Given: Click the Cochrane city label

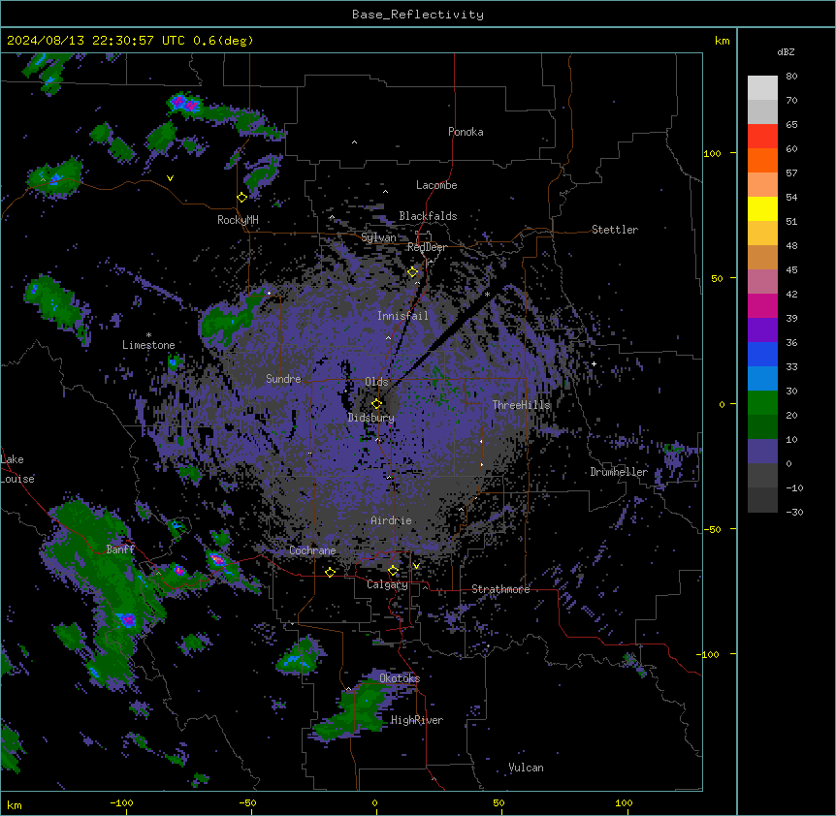Looking at the screenshot, I should tap(312, 550).
